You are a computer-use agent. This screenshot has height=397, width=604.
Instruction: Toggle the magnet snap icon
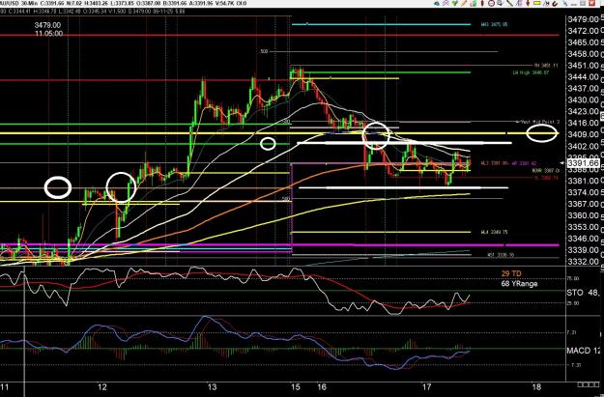(x=555, y=4)
